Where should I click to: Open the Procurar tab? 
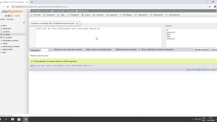pos(35,15)
